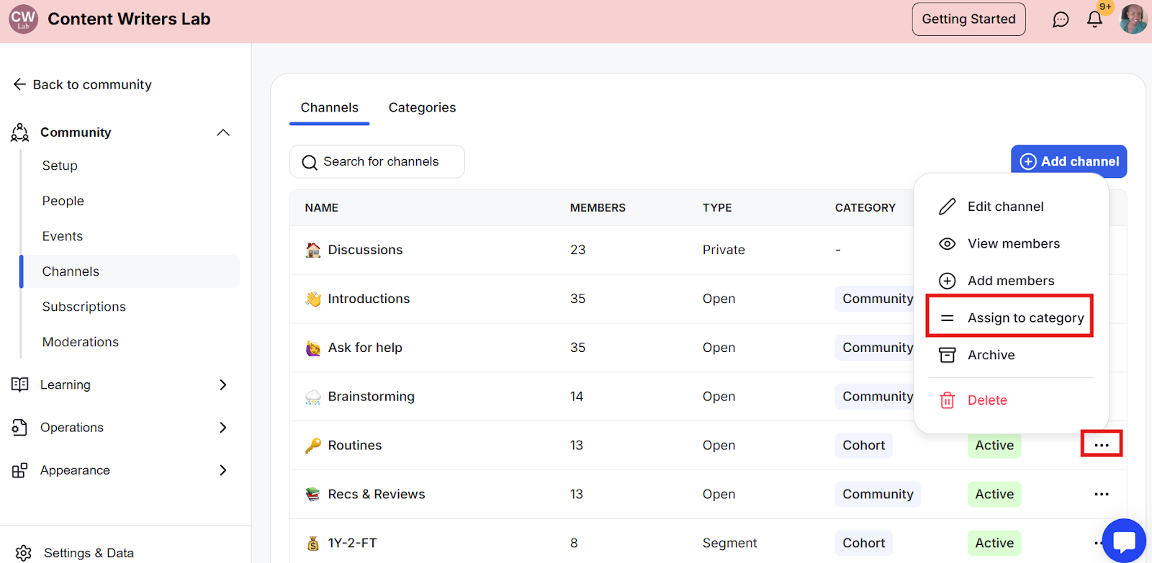Click the Introductions channel name

[369, 299]
